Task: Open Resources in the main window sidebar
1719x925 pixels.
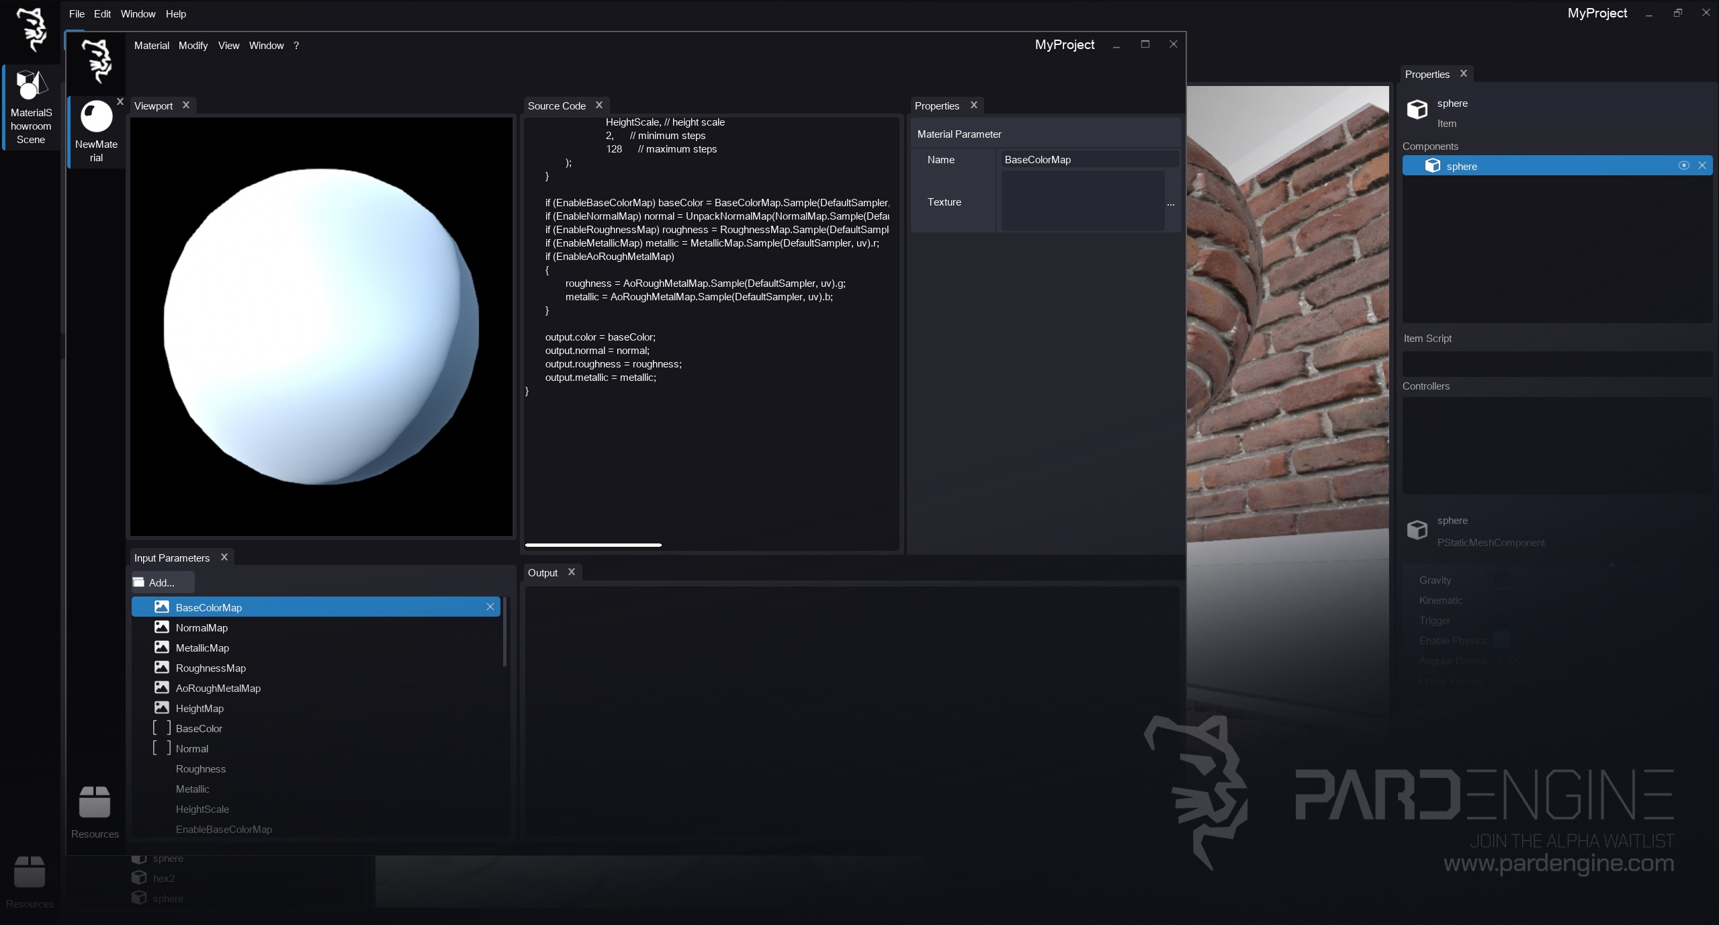Action: click(x=30, y=883)
